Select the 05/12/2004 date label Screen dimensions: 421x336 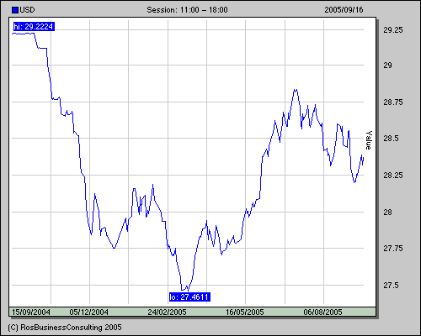coord(89,312)
